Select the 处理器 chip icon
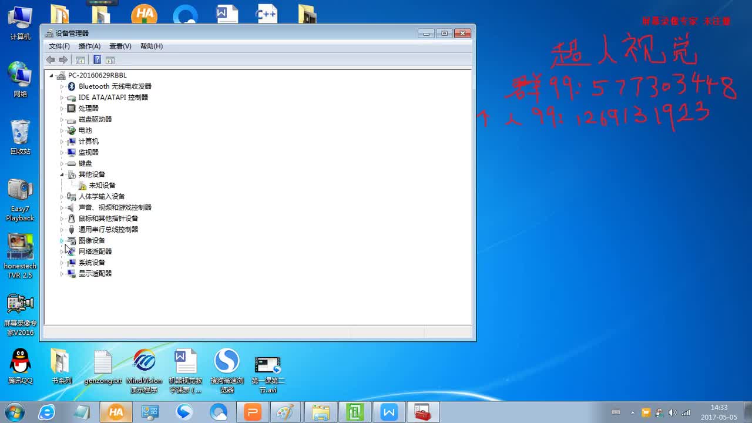The image size is (752, 423). tap(72, 108)
